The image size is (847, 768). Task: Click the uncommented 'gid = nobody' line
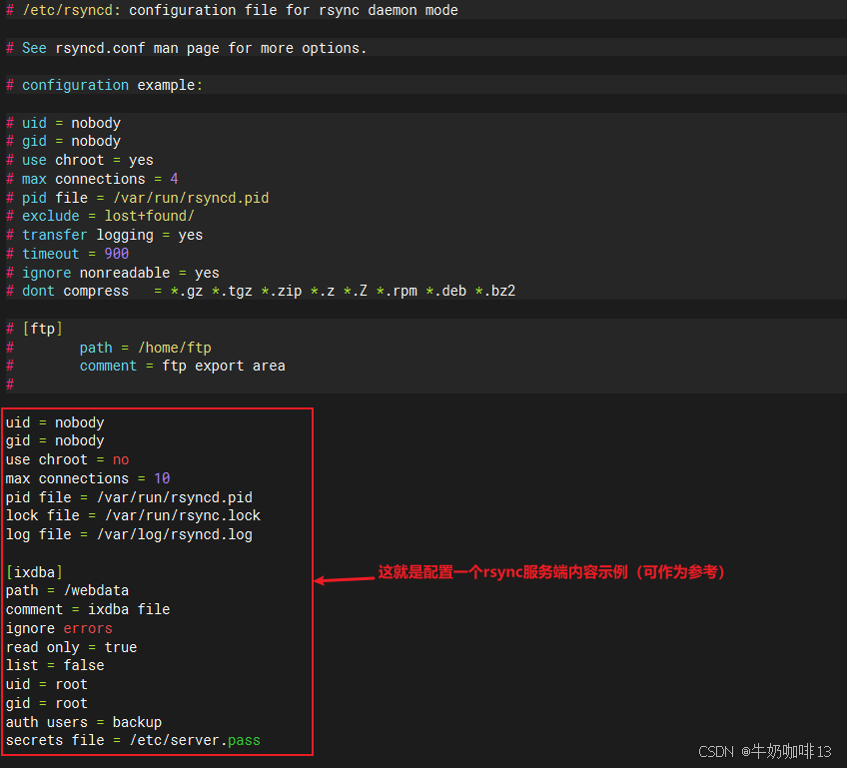[x=55, y=441]
